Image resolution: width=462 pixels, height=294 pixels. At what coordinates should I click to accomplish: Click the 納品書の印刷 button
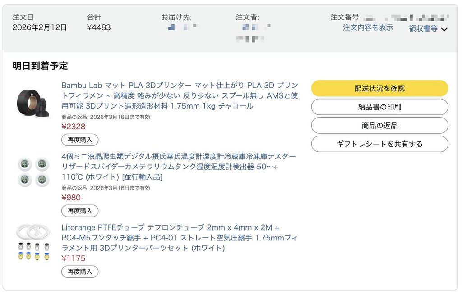tap(379, 107)
